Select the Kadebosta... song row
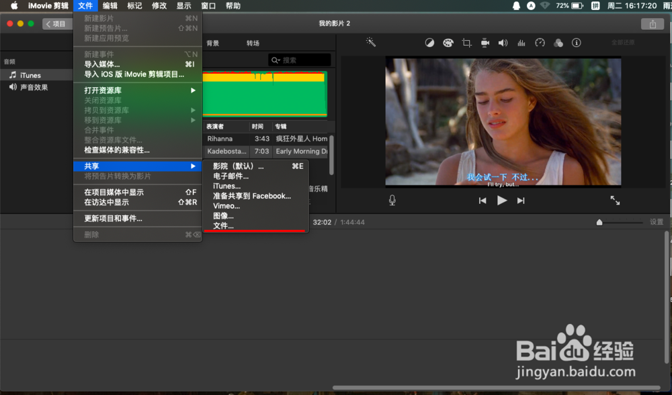This screenshot has height=395, width=672. [x=265, y=152]
